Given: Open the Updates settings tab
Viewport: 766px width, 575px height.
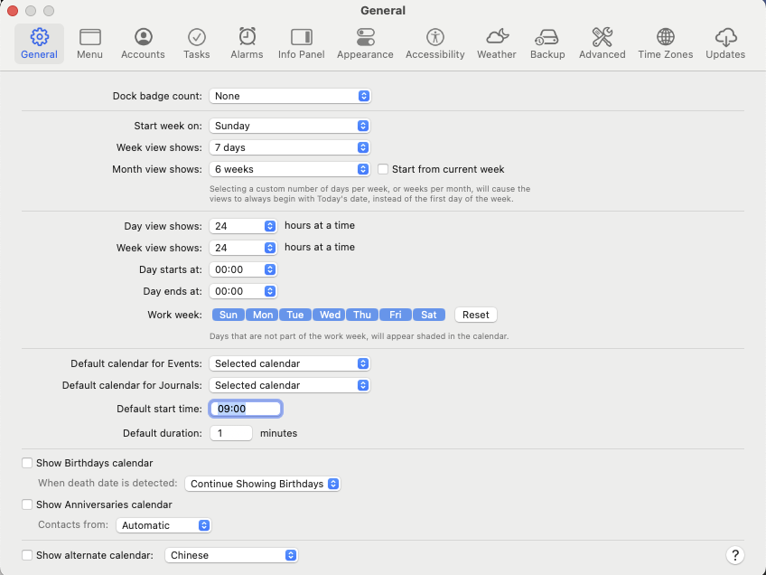Looking at the screenshot, I should coord(724,42).
